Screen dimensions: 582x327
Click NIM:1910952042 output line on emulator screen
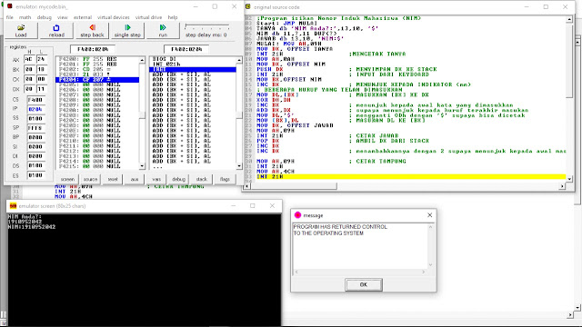tap(32, 227)
